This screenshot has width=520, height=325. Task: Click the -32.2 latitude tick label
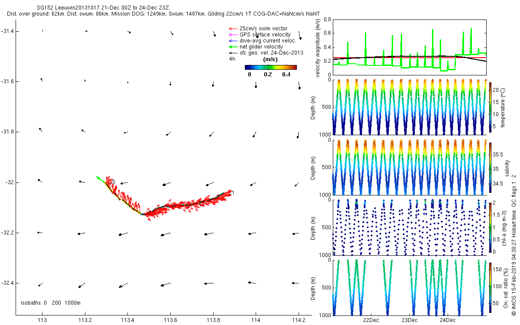coord(7,233)
